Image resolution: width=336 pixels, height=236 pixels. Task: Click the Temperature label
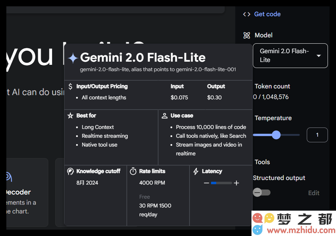[x=273, y=118]
